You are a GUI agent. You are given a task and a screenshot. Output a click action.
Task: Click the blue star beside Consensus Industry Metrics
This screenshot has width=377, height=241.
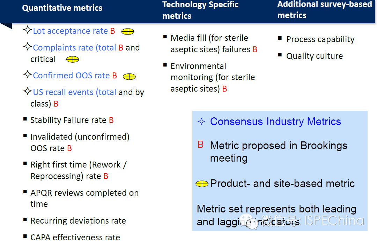coord(201,121)
